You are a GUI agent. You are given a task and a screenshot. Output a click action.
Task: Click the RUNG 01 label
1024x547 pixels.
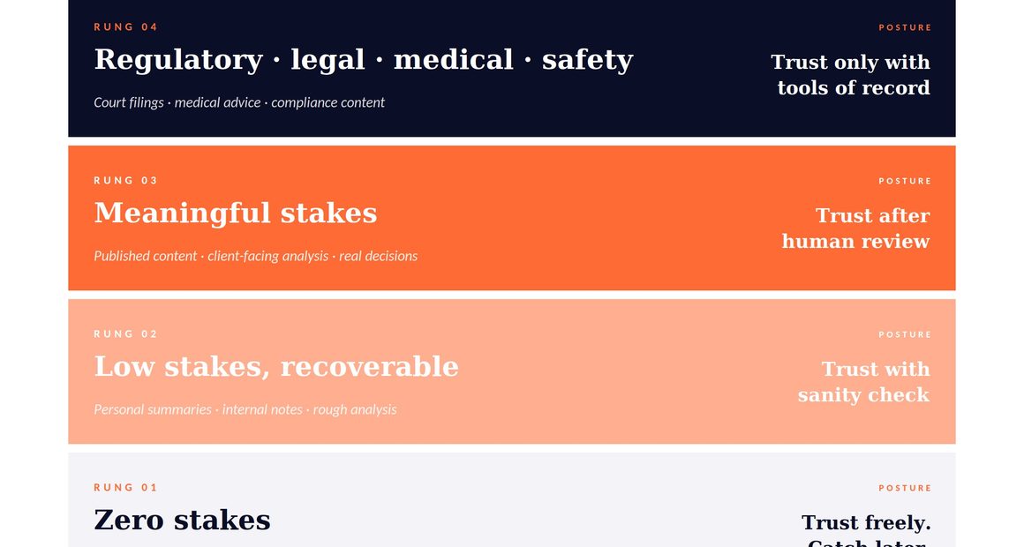[x=125, y=488]
